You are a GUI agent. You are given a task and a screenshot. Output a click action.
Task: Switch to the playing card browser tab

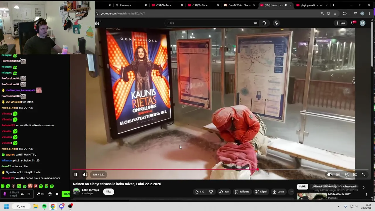tap(312, 5)
